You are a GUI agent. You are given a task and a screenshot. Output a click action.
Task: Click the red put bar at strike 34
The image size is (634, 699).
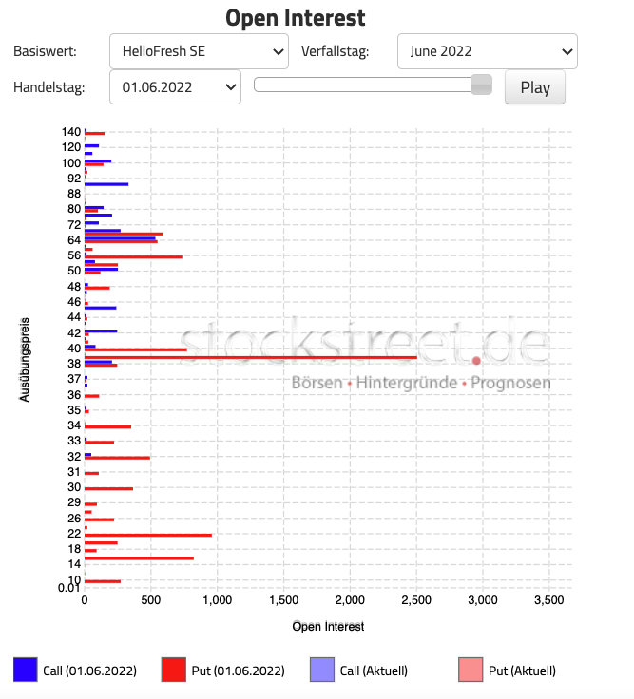(x=108, y=427)
